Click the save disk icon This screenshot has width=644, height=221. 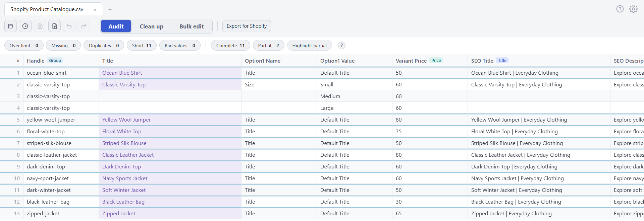click(40, 26)
